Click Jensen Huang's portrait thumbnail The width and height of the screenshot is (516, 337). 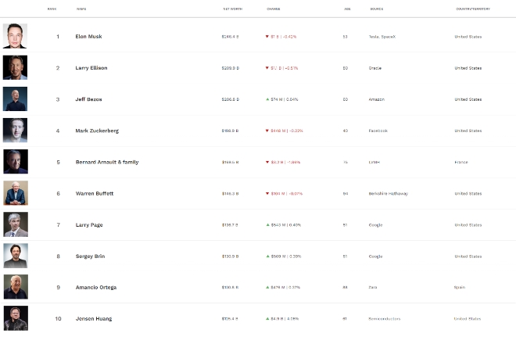[15, 317]
